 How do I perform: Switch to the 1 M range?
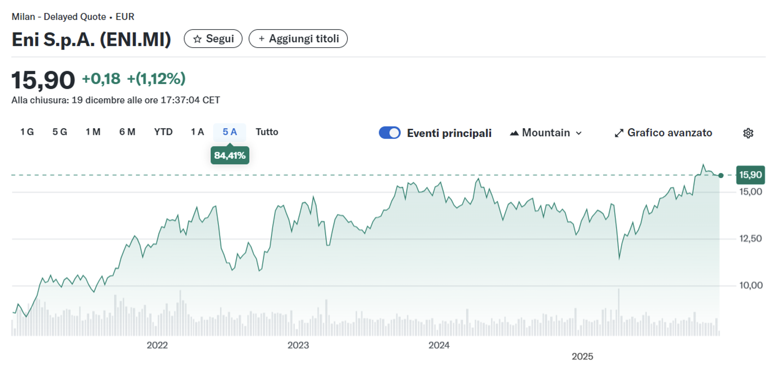(93, 132)
